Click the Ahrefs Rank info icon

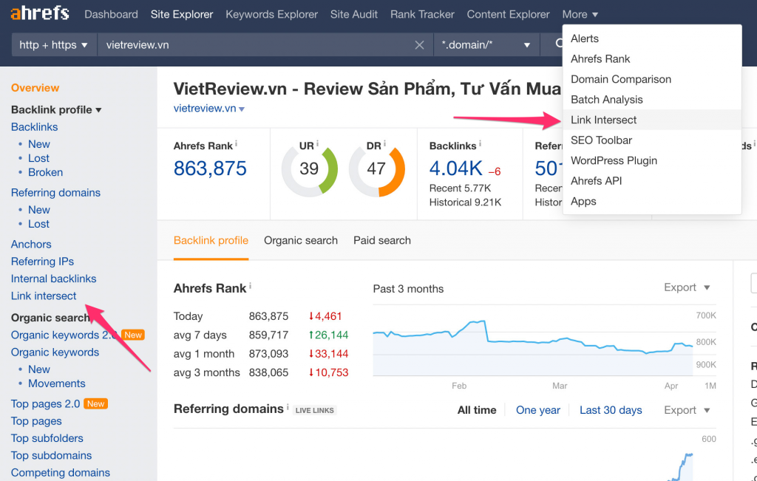(x=236, y=144)
